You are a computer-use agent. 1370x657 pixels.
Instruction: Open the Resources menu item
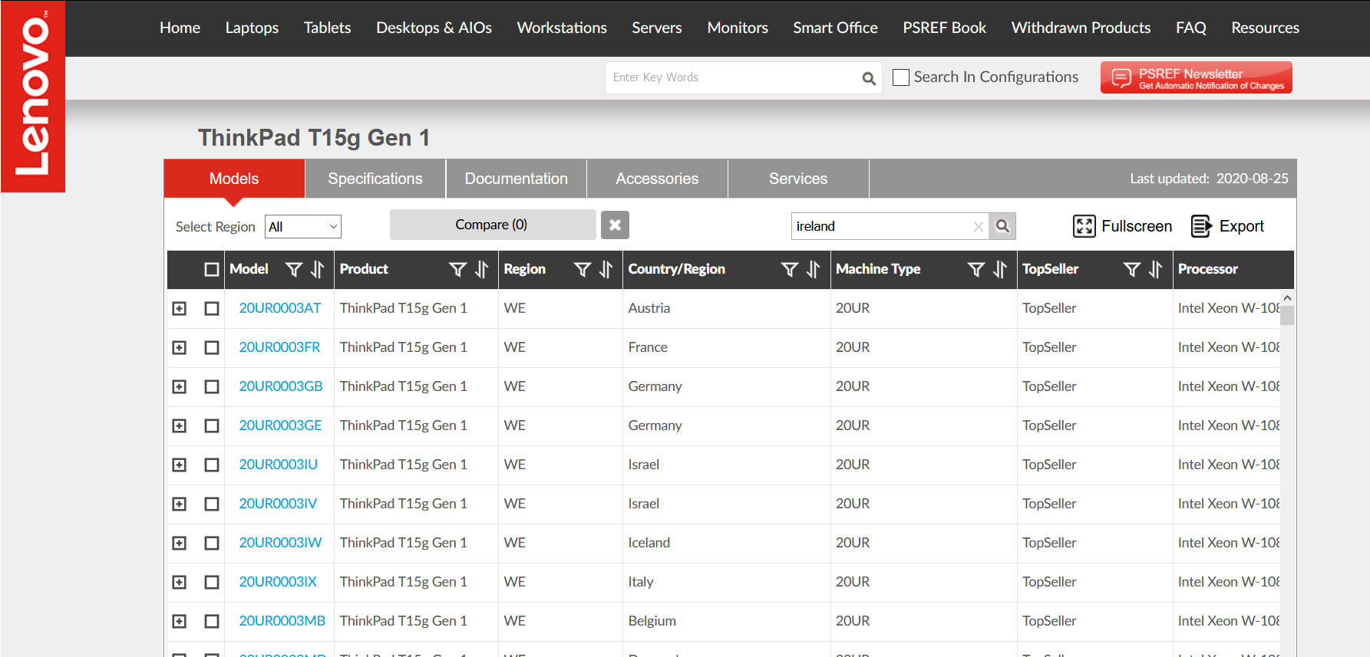click(1265, 28)
